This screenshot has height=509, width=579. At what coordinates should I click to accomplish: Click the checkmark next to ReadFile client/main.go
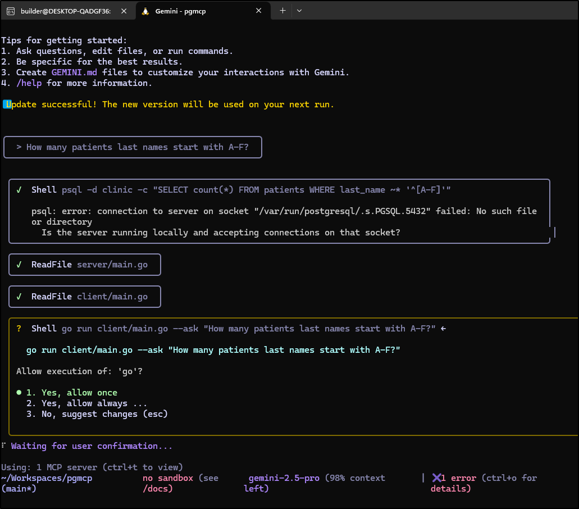click(19, 297)
